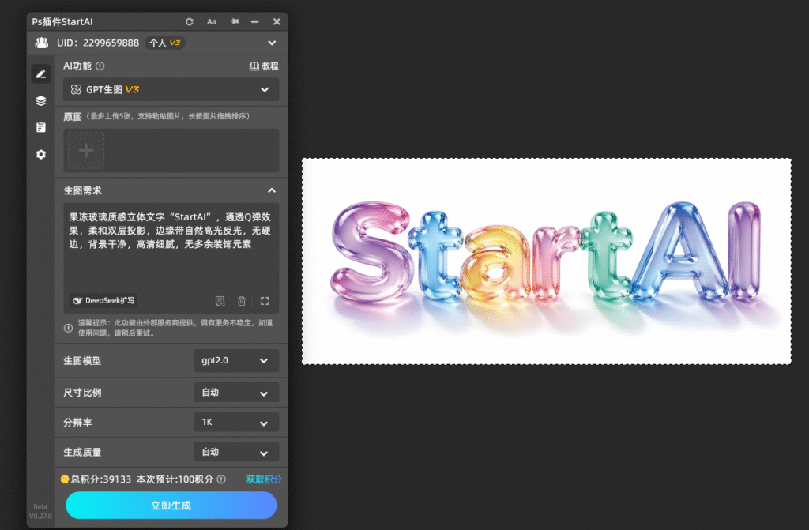Click the prompt template icon
The width and height of the screenshot is (809, 530).
(x=220, y=301)
